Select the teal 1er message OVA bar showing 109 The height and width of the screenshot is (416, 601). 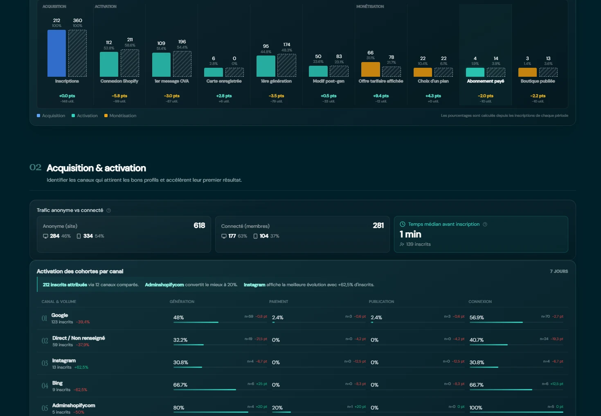pyautogui.click(x=161, y=65)
